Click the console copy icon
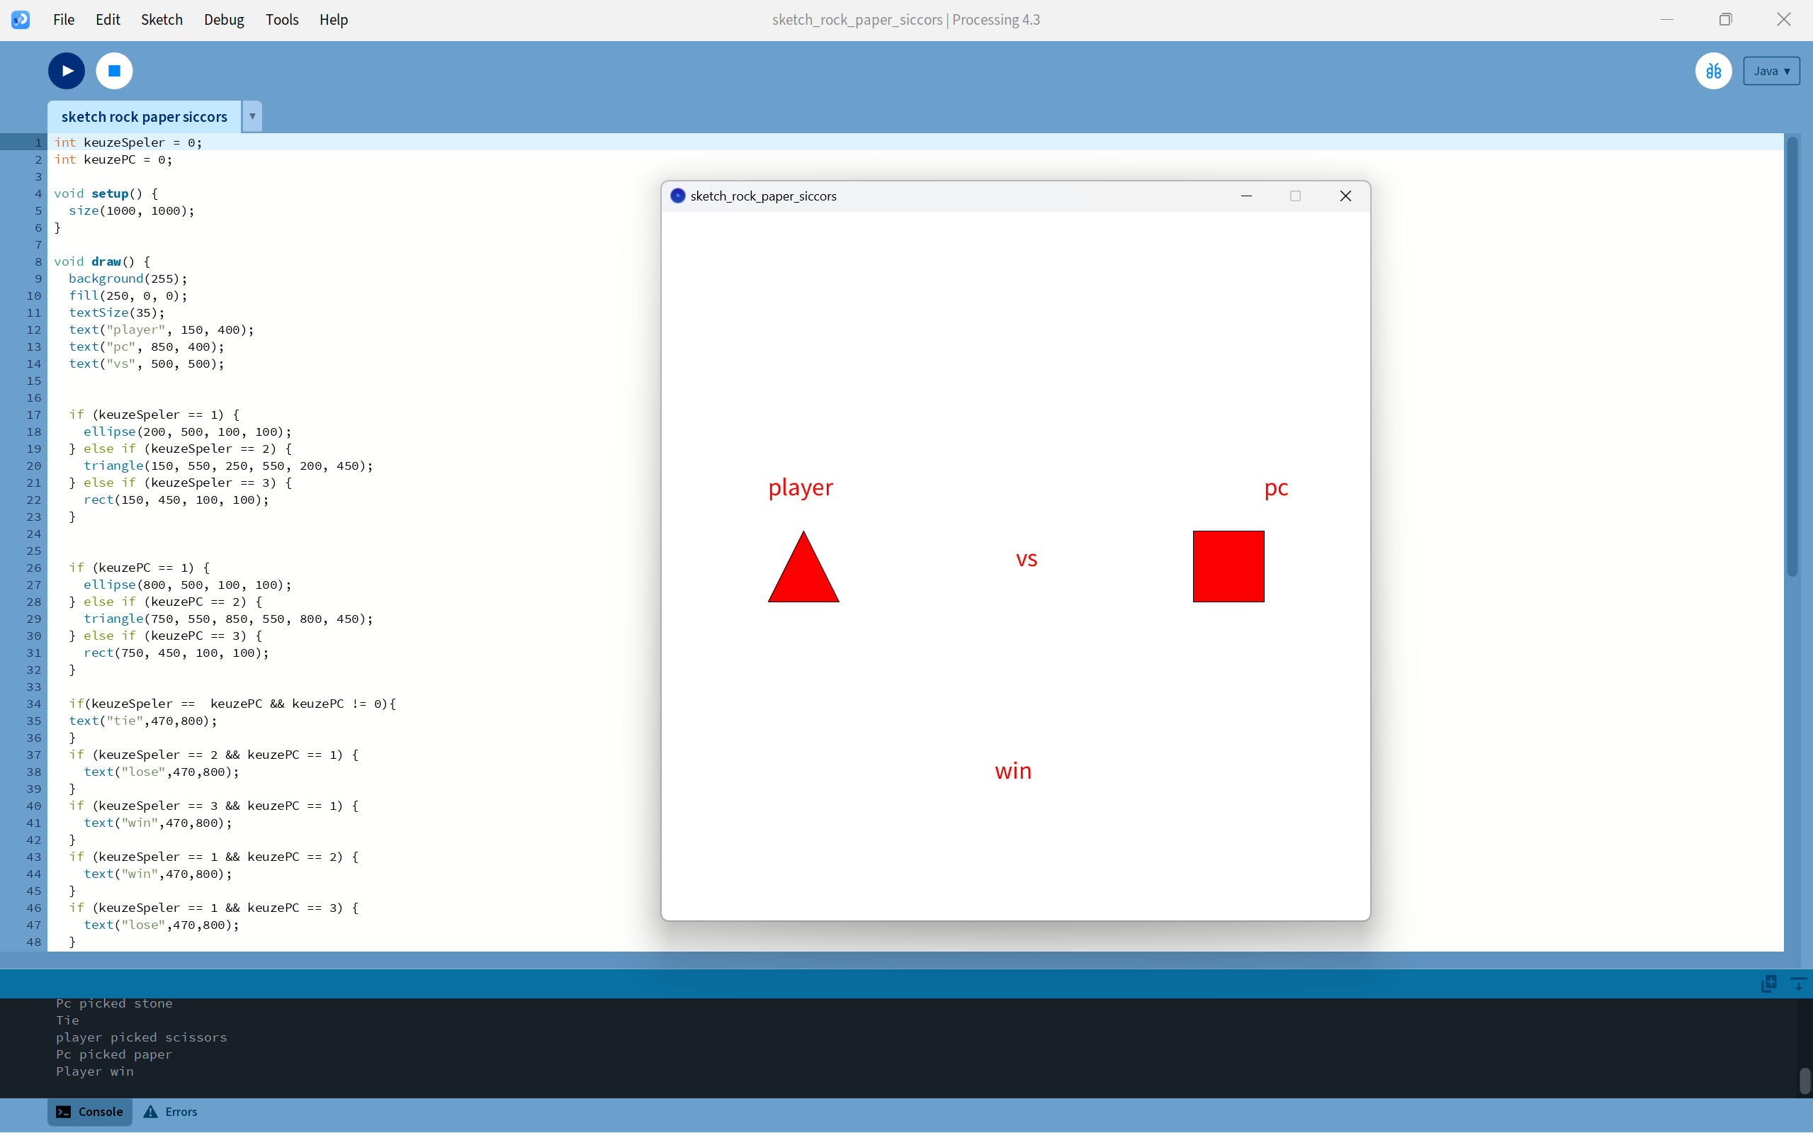The width and height of the screenshot is (1813, 1133). [1769, 983]
